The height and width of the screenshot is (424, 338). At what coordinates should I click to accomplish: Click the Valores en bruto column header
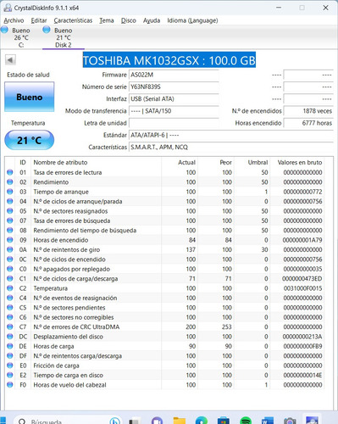[300, 162]
